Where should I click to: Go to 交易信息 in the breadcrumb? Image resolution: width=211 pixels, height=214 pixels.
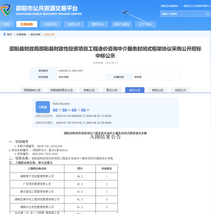[x=21, y=34]
